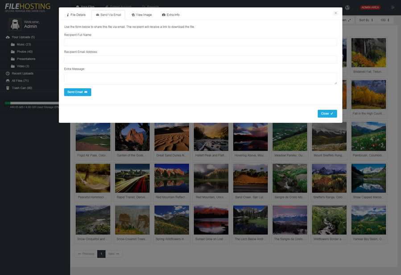Screen dimensions: 401x275
Task: Select the Send Via Email tab
Action: 108,15
